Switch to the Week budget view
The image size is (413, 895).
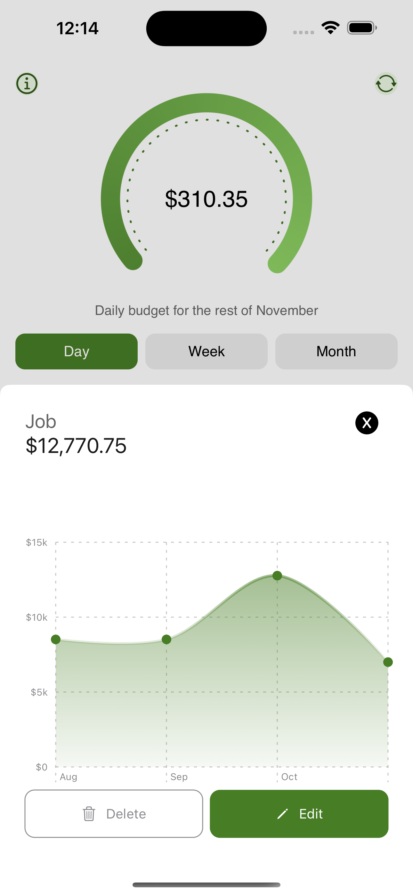click(x=206, y=351)
